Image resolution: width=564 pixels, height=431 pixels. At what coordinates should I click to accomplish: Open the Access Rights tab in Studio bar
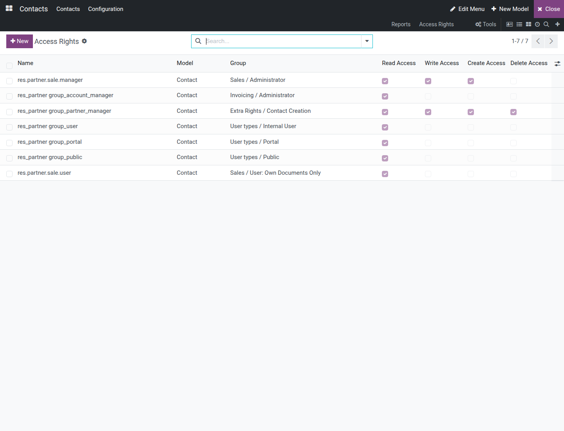pos(436,24)
